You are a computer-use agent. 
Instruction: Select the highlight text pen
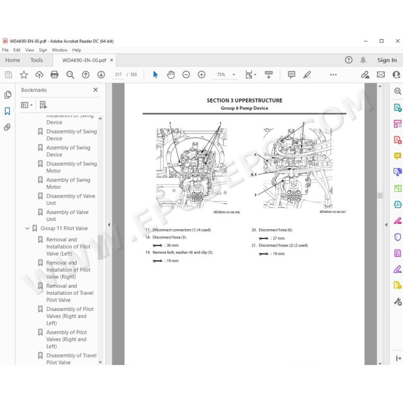[x=307, y=75]
